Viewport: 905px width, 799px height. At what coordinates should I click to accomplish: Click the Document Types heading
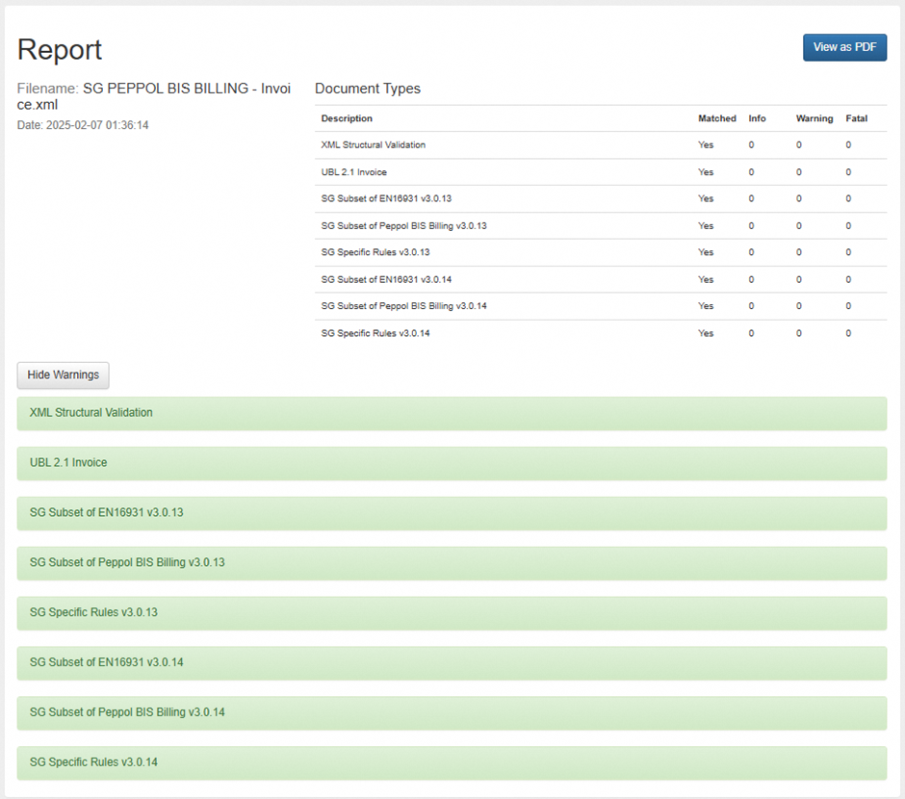click(368, 89)
